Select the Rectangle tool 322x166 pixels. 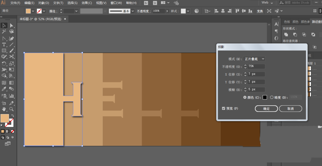tap(4, 50)
